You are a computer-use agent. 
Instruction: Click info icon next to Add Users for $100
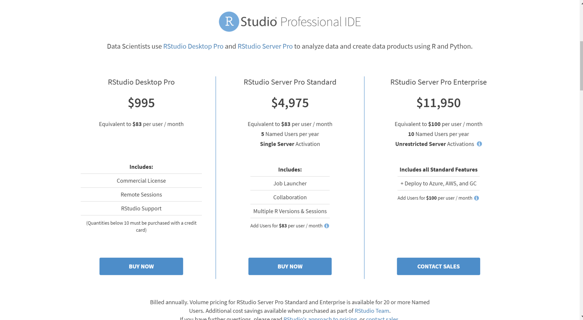[477, 198]
